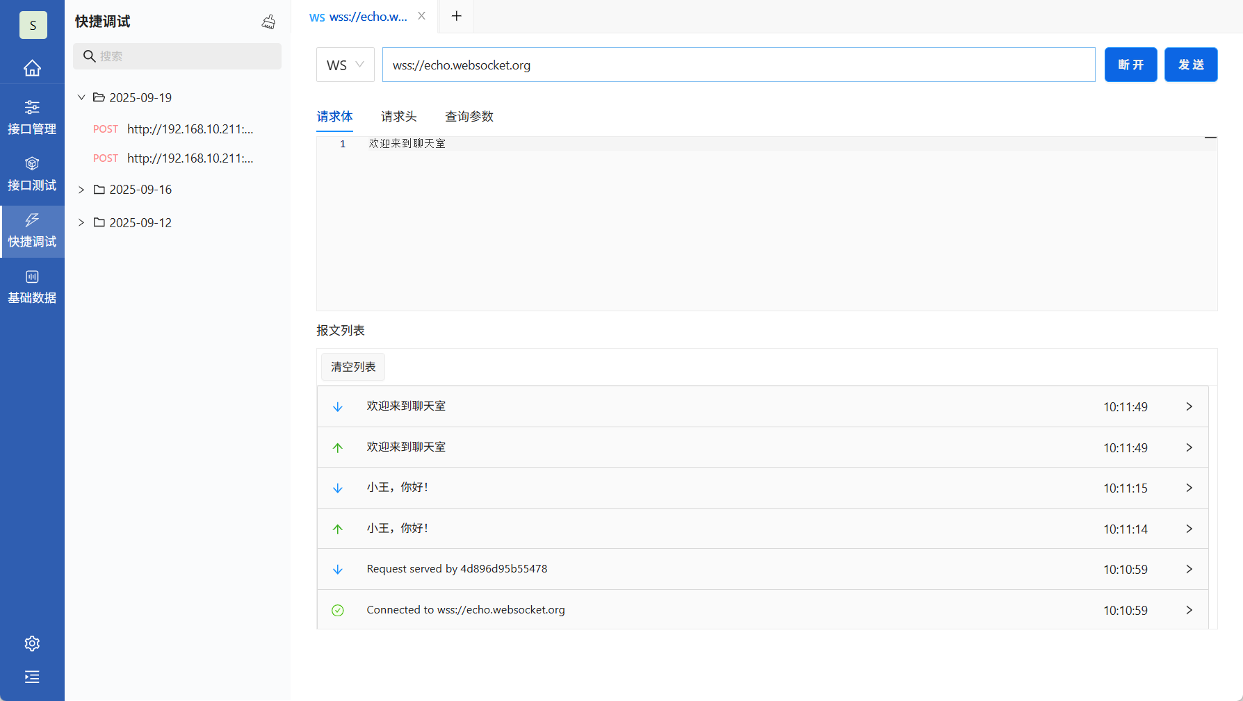Screen dimensions: 1243x701
Task: Collapse the request body editor with the minus toggle
Action: tap(1210, 138)
